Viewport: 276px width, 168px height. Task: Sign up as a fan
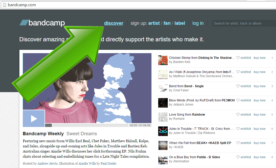167,23
